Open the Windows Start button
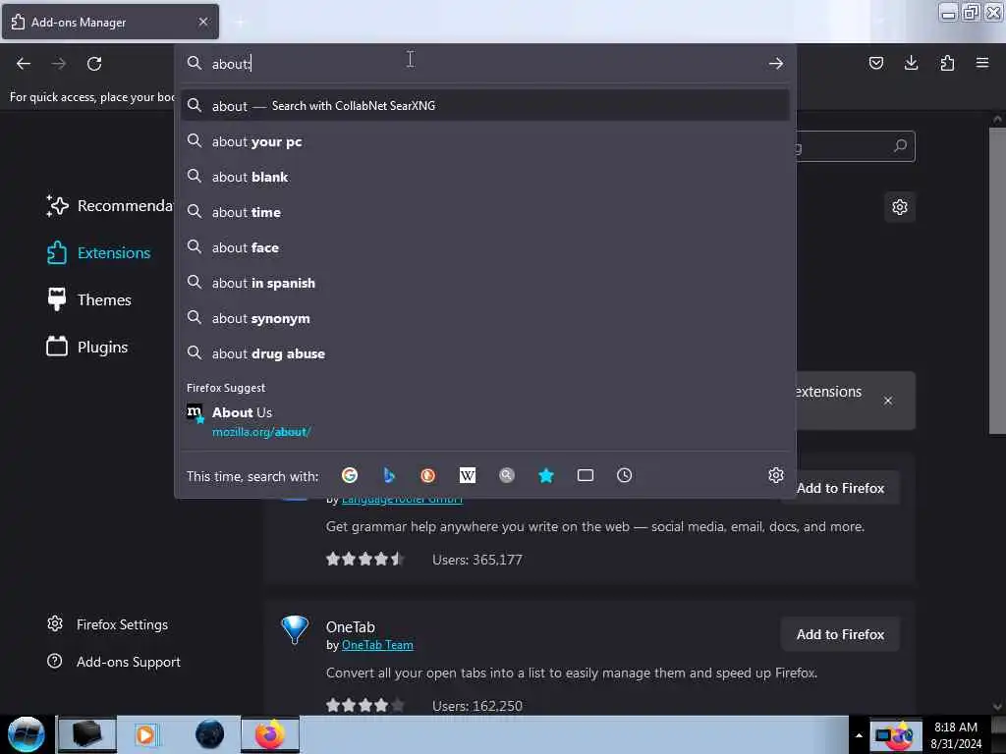Screen dimensions: 1006x754 27,734
